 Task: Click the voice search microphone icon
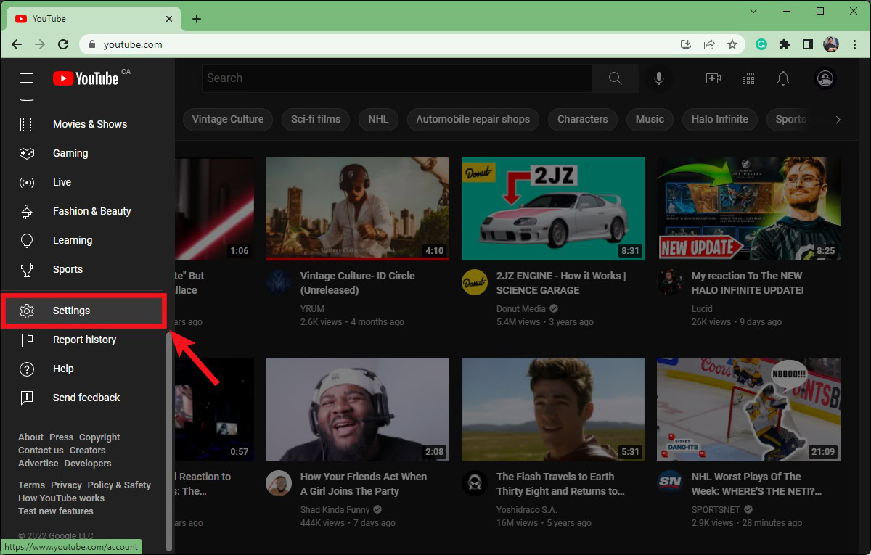(659, 78)
